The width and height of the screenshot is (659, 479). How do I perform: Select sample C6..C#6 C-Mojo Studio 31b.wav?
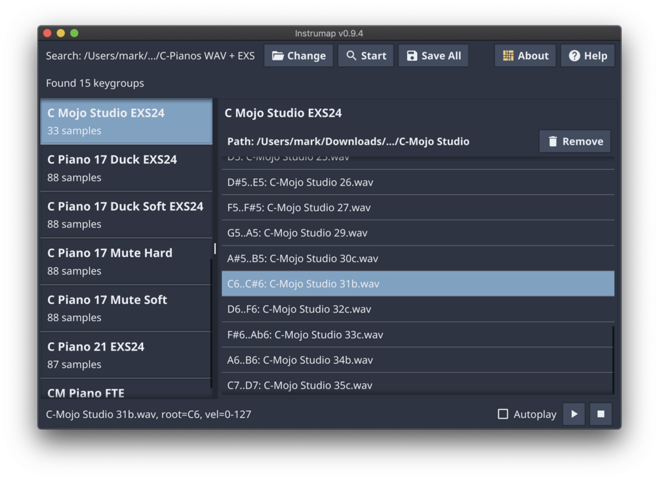click(x=418, y=284)
